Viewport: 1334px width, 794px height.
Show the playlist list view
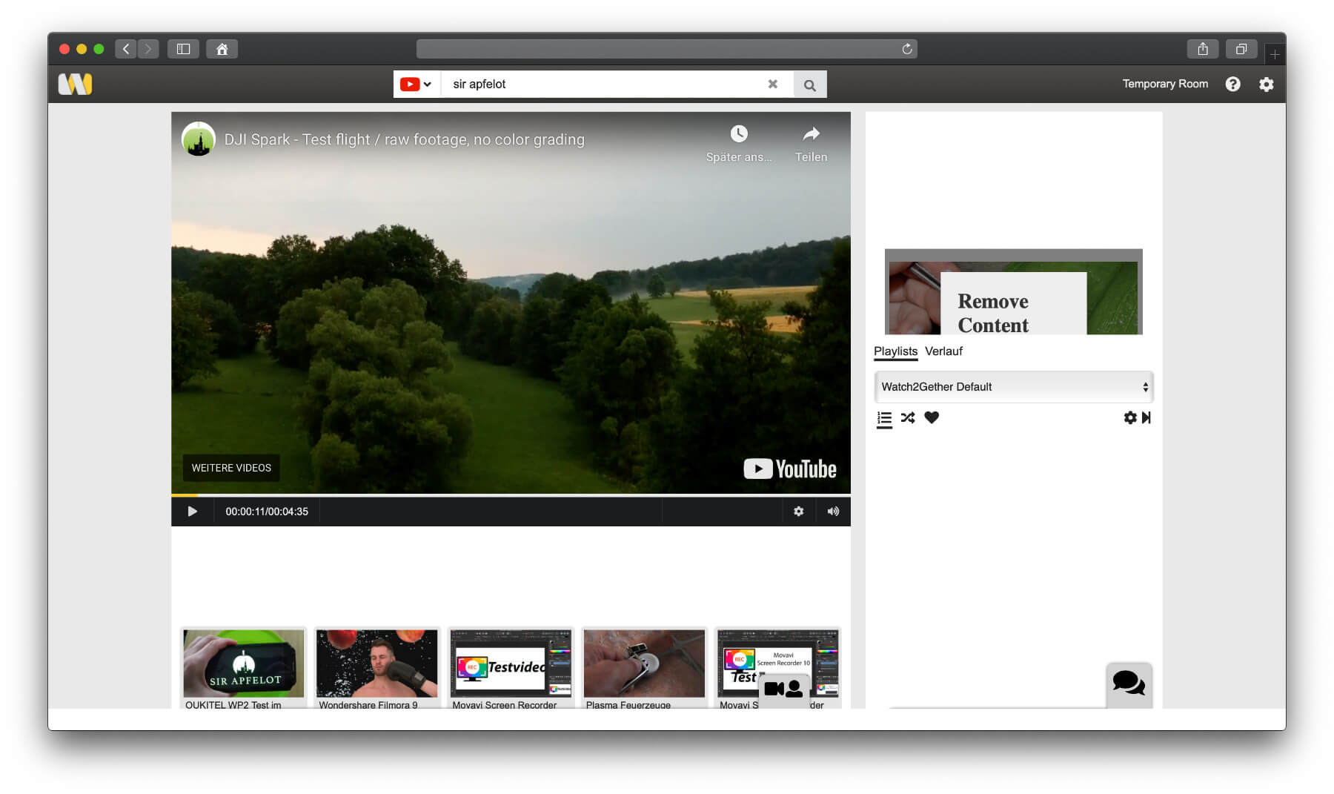point(884,419)
